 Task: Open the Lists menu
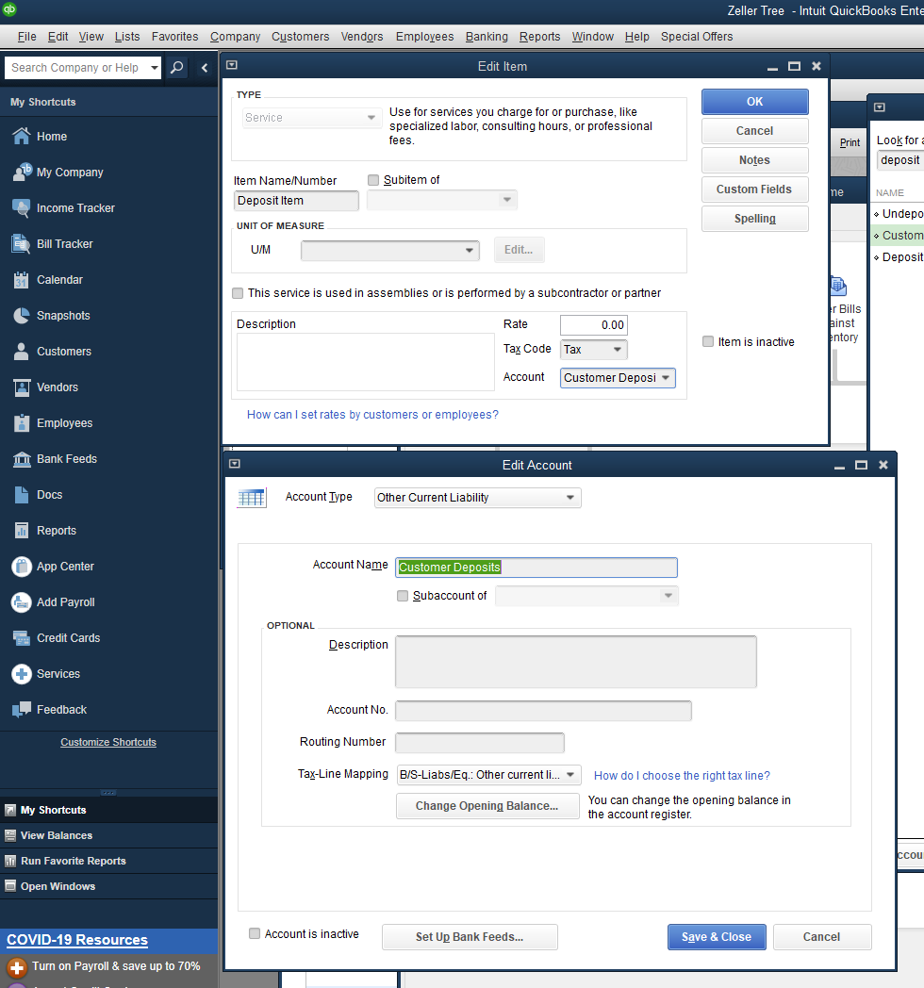[x=126, y=37]
